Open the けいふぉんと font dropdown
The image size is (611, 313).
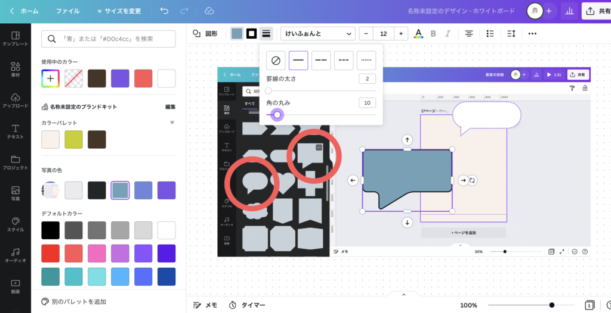tap(317, 33)
